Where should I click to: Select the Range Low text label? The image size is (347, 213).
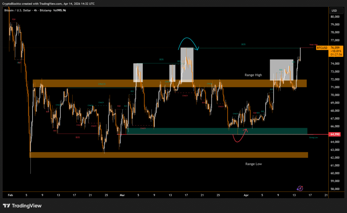(253, 164)
